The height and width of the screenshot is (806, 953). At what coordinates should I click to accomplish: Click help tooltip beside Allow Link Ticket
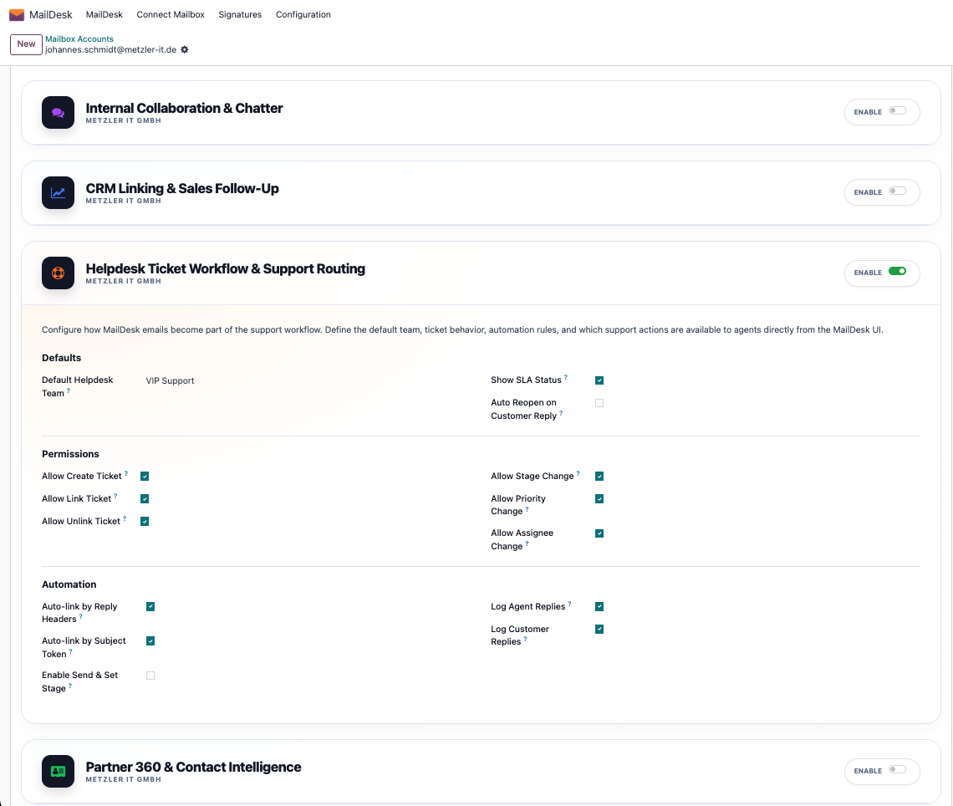pos(115,496)
